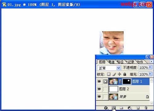Click the 背景 layer name
This screenshot has height=111, width=154.
(123, 97)
